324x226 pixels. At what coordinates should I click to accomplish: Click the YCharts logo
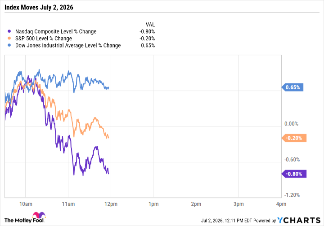[x=299, y=220]
